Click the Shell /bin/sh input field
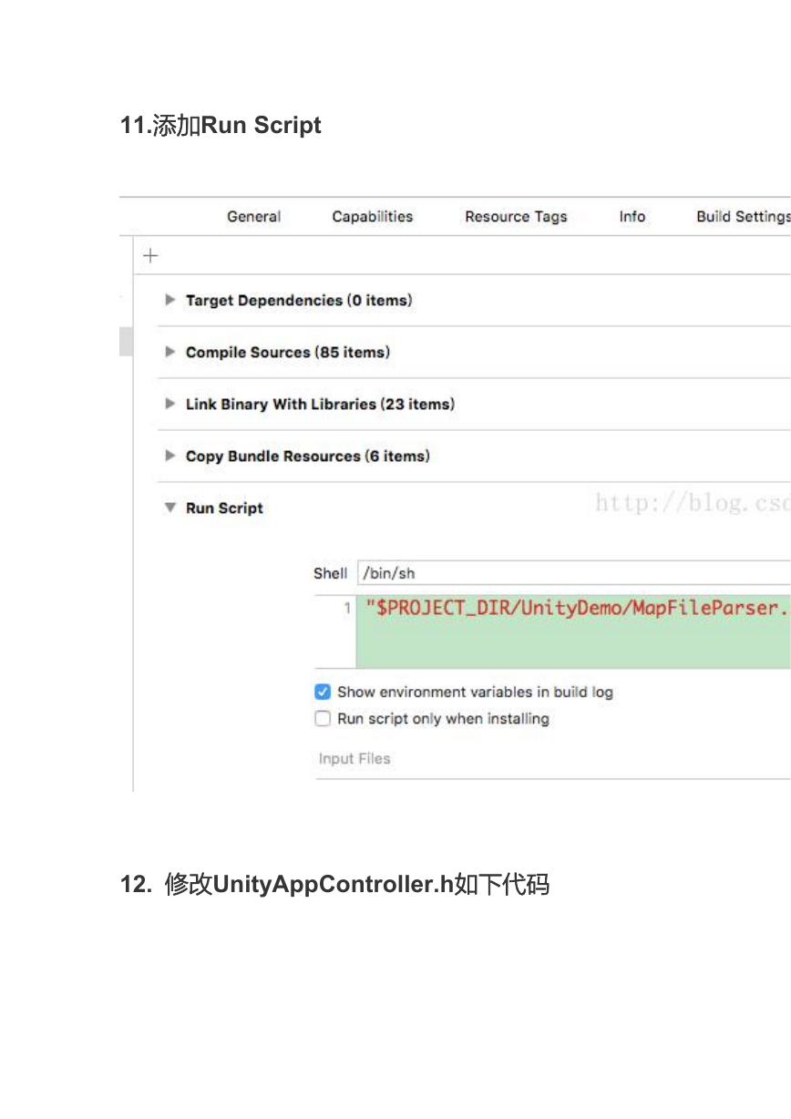This screenshot has height=1119, width=791. (x=574, y=573)
